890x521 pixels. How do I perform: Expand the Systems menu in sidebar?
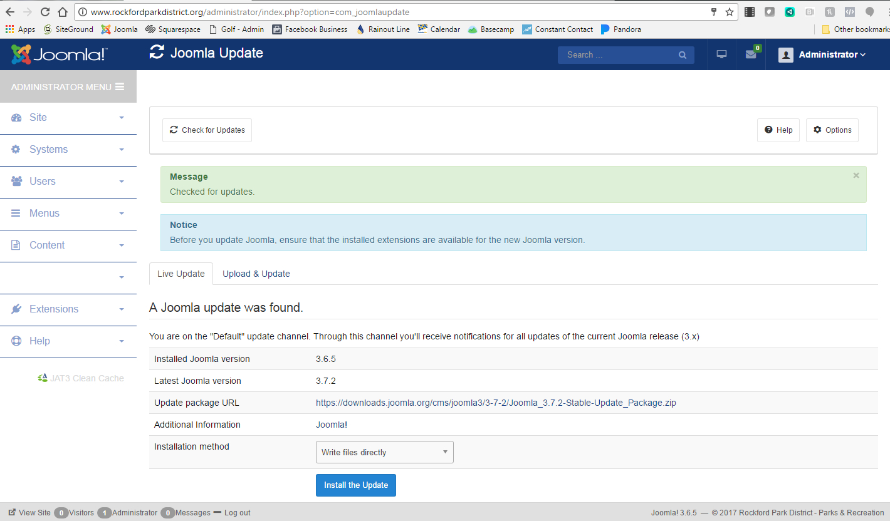[x=68, y=150]
